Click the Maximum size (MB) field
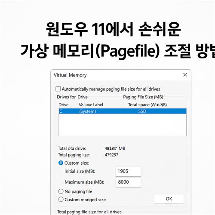215x215 pixels. [x=128, y=182]
